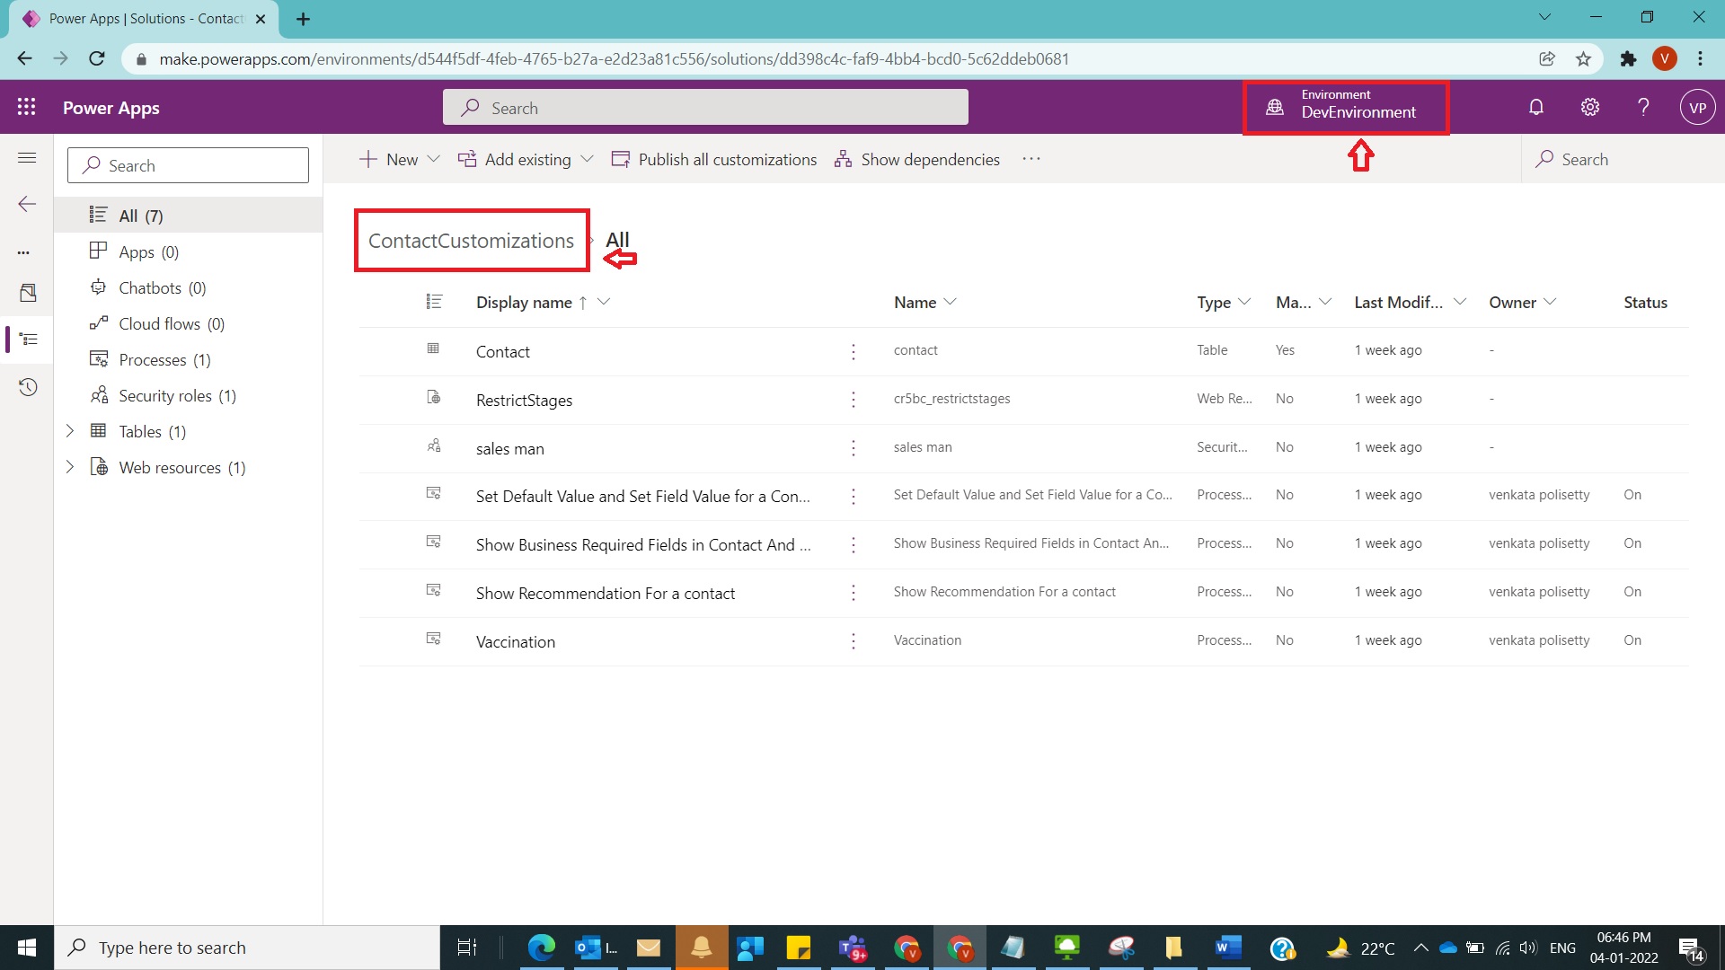Viewport: 1725px width, 970px height.
Task: Open the app launcher grid icon
Action: 26,106
